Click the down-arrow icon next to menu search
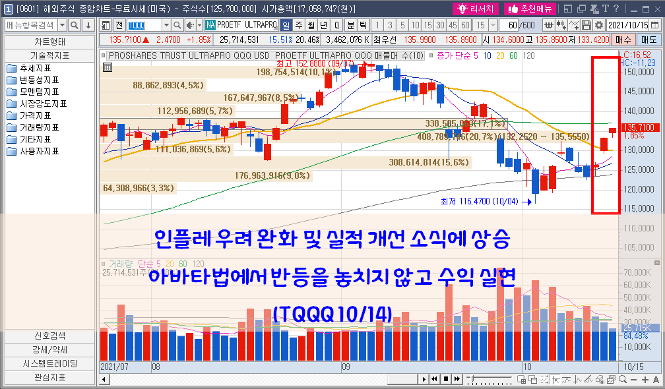The image size is (665, 389). [x=88, y=26]
